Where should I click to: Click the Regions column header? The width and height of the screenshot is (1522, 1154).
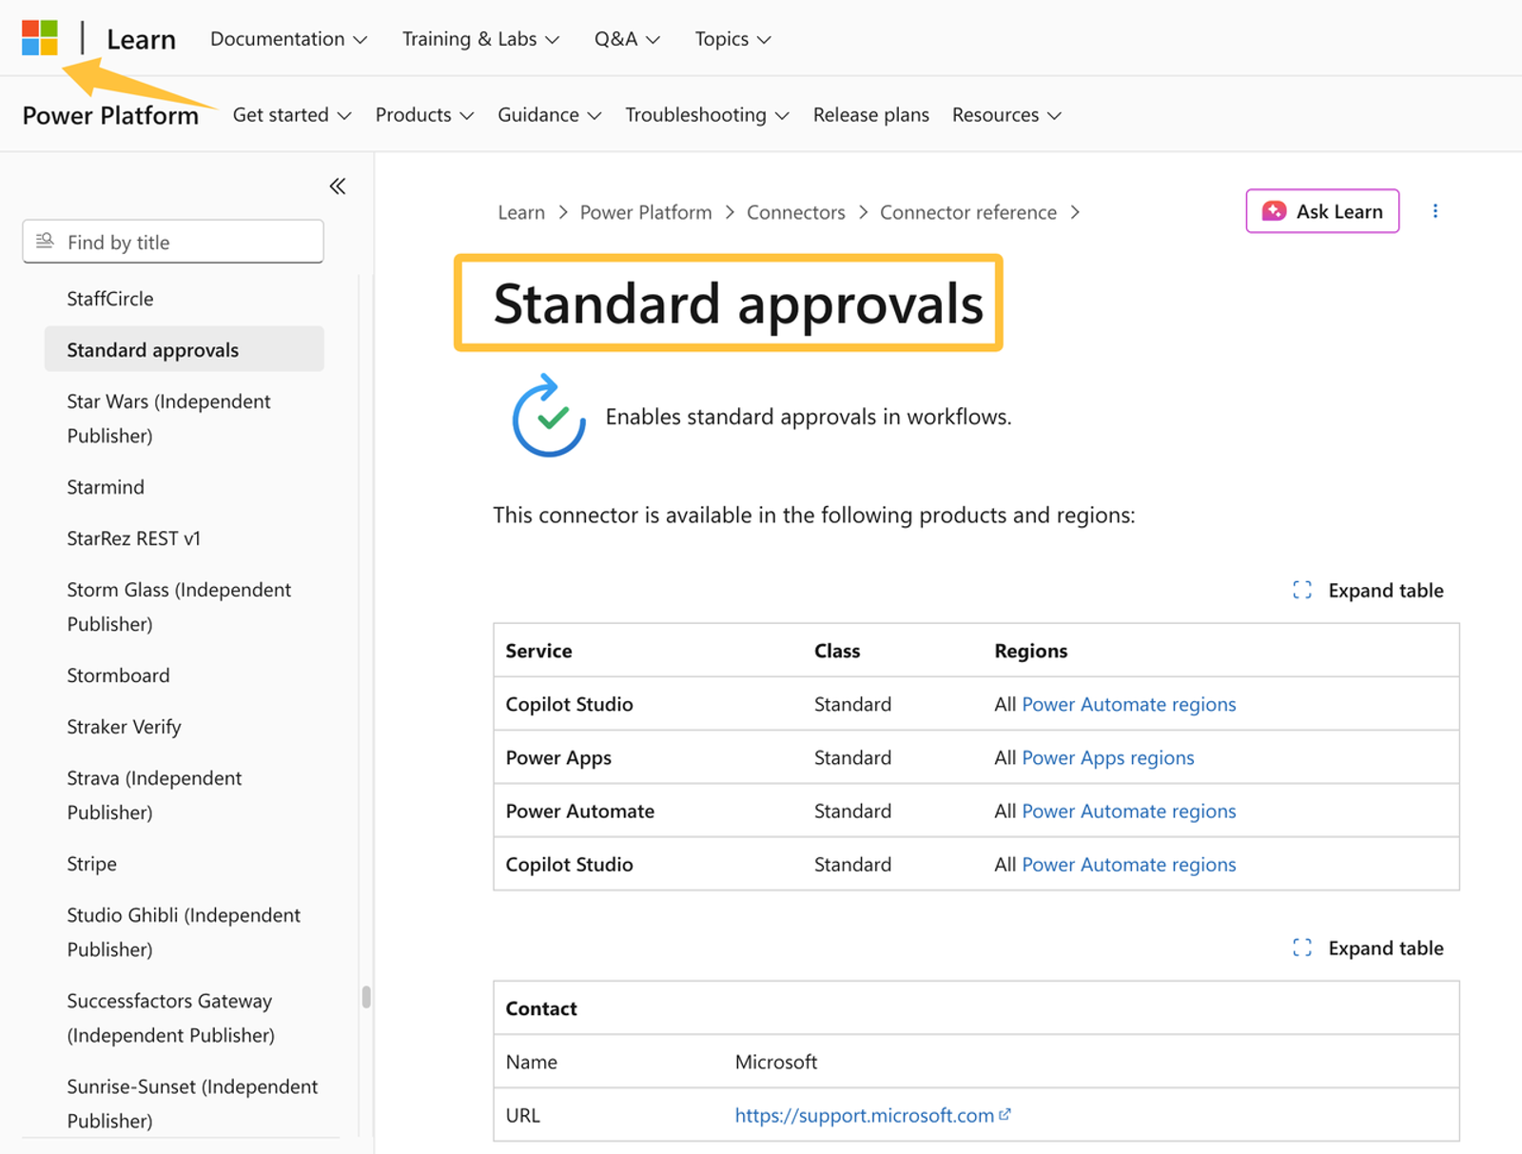point(1031,651)
